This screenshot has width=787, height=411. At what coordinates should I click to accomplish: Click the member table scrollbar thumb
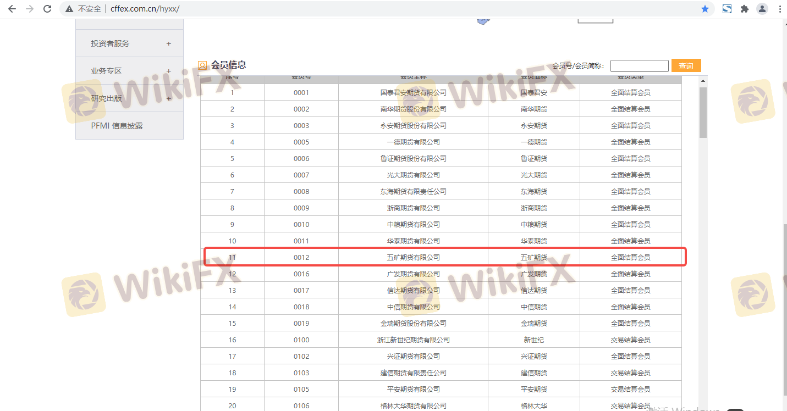click(x=703, y=112)
